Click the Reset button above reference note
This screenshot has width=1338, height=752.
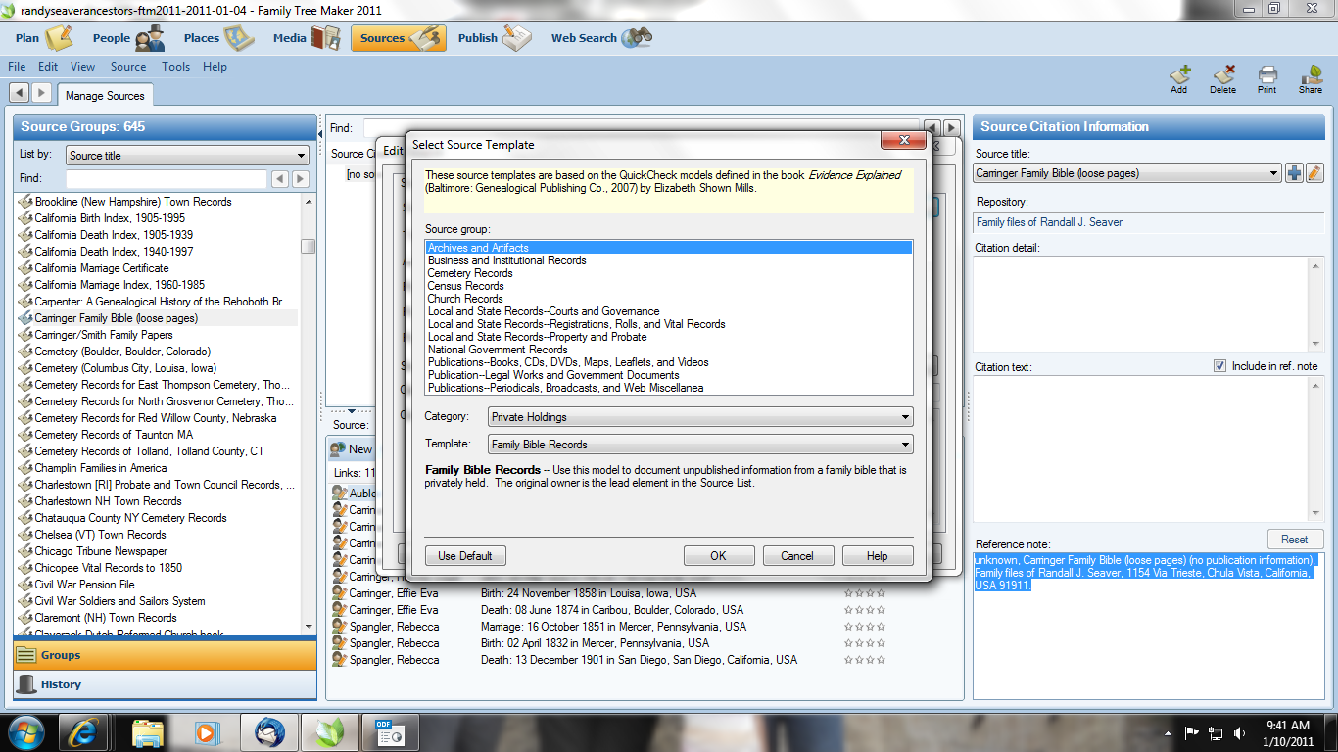point(1295,539)
